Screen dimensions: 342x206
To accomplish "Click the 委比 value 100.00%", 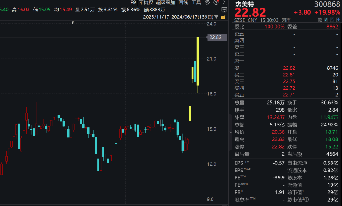I will pos(275,27).
